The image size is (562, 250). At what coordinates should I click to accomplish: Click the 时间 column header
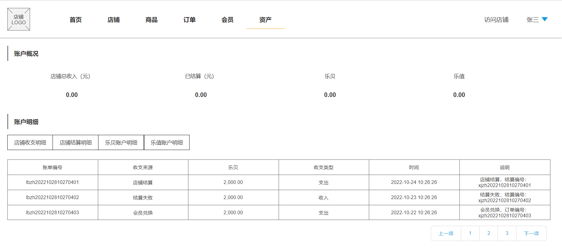414,167
